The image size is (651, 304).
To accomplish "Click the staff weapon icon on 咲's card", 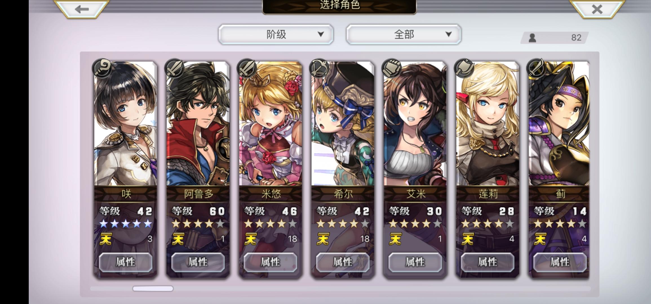I will click(x=102, y=68).
